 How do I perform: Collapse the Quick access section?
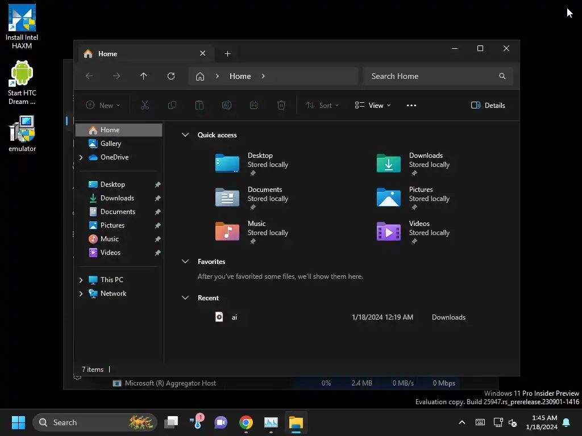pyautogui.click(x=185, y=135)
